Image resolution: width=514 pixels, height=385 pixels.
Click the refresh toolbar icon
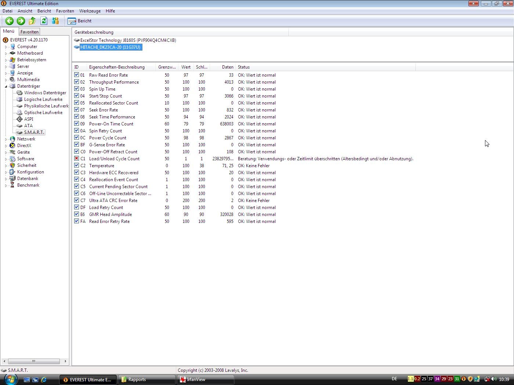click(44, 21)
